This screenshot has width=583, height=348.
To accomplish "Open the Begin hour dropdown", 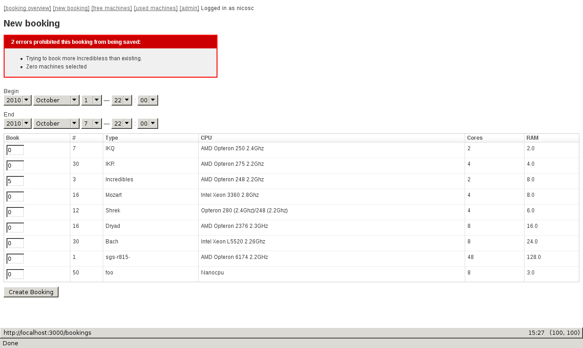I will [x=122, y=100].
